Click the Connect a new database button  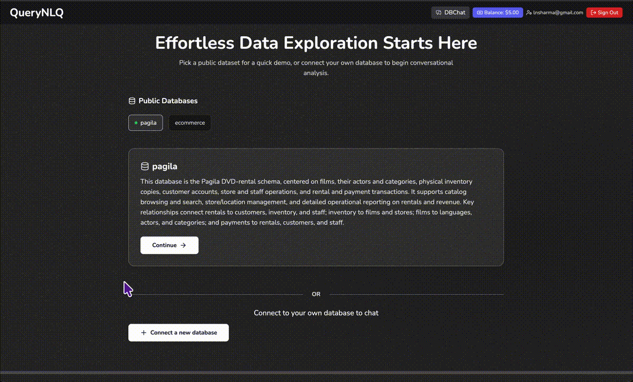tap(178, 333)
